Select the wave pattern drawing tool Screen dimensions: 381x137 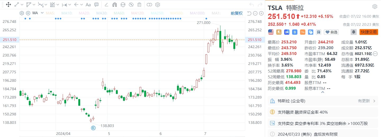point(40,4)
